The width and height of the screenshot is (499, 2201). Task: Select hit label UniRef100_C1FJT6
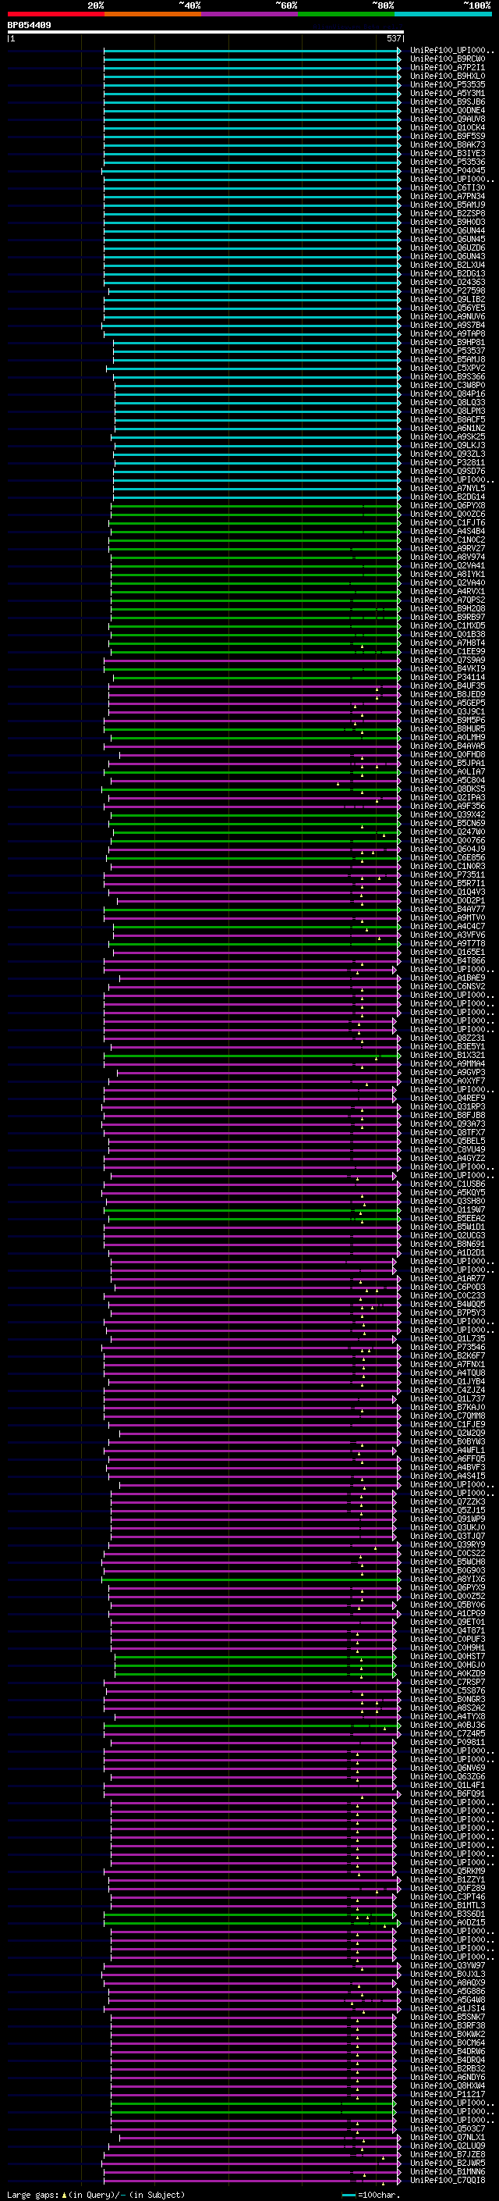(x=447, y=523)
